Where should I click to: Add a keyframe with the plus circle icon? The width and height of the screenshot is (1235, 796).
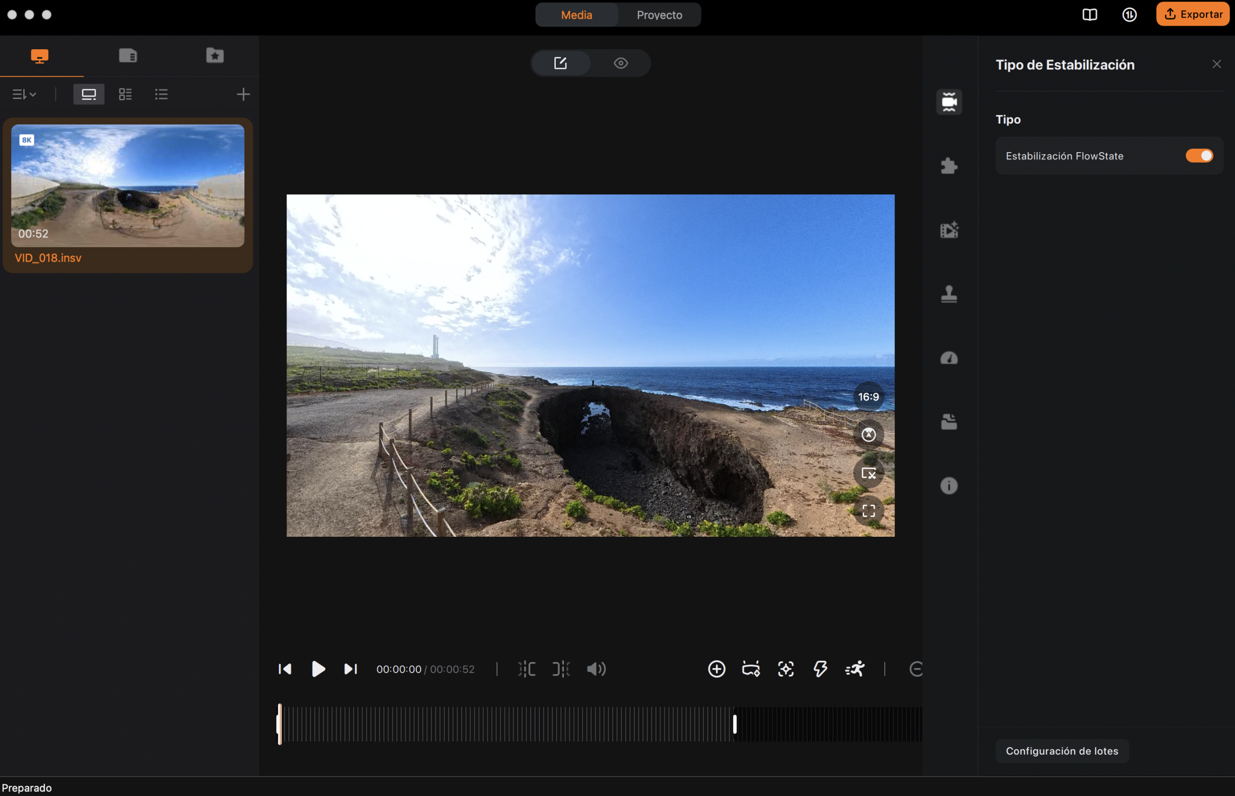[x=716, y=669]
